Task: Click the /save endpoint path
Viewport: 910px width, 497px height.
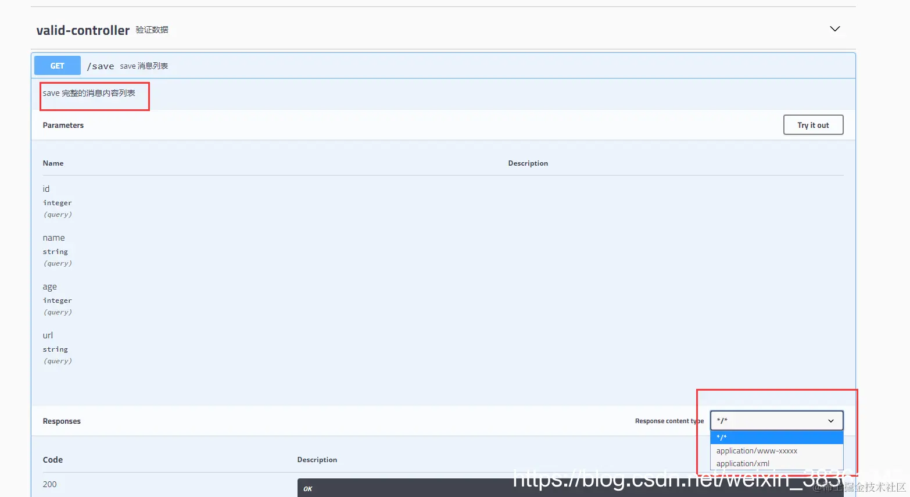Action: (x=101, y=66)
